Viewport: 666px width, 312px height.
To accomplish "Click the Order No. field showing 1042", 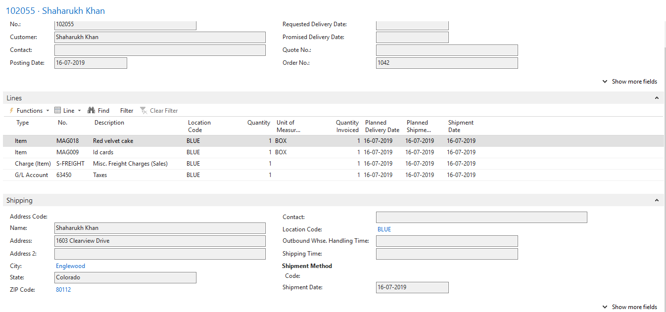I will pos(446,63).
